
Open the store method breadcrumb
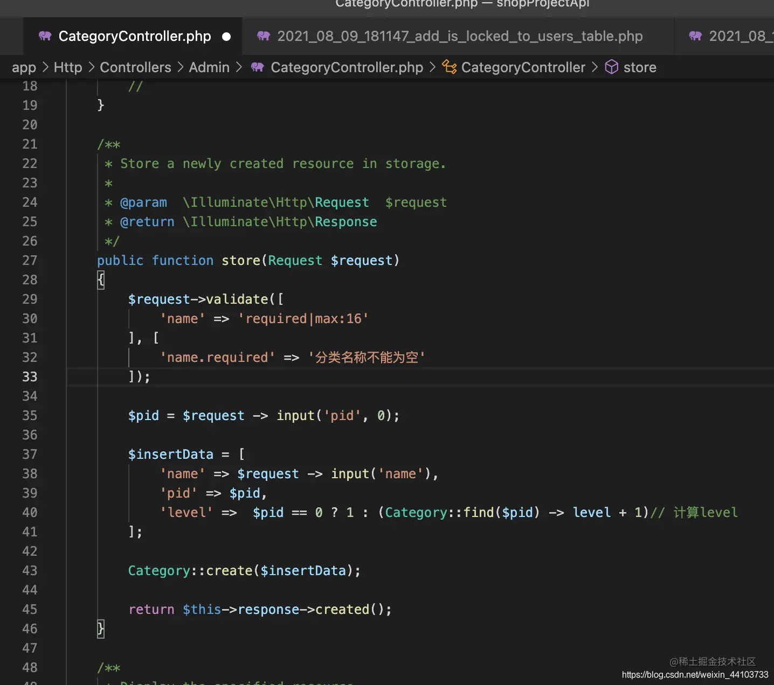click(x=640, y=67)
